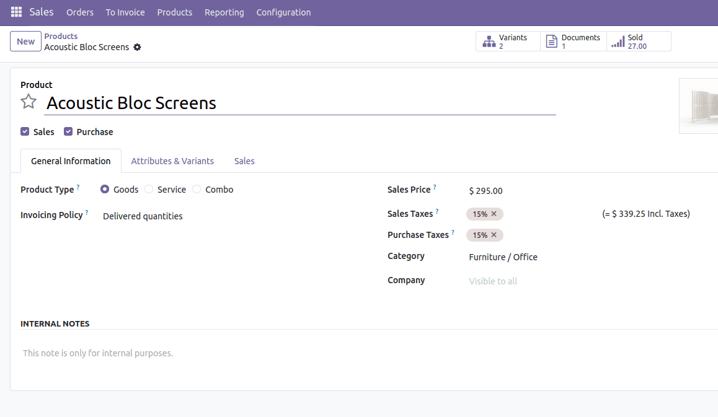Remove the 15% Sales Taxes tag
Image resolution: width=718 pixels, height=417 pixels.
[x=494, y=213]
